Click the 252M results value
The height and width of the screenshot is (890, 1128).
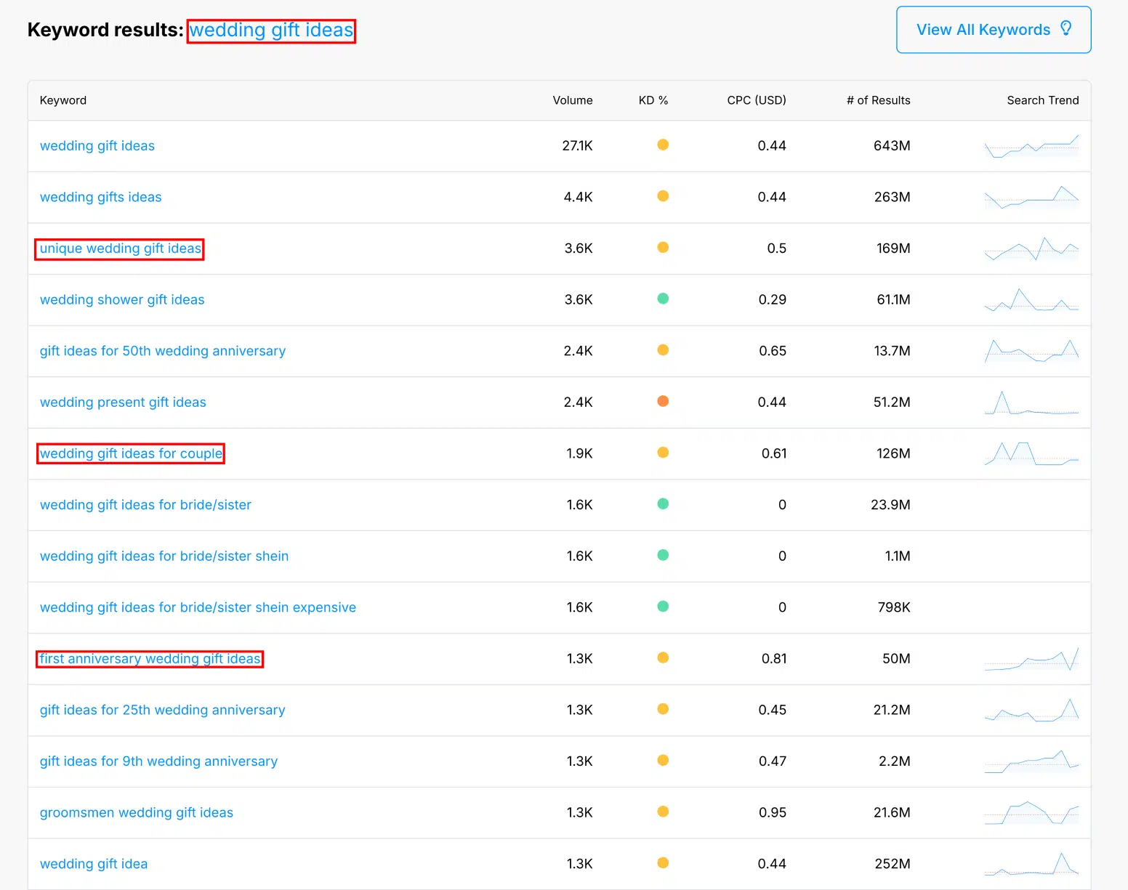pyautogui.click(x=893, y=864)
